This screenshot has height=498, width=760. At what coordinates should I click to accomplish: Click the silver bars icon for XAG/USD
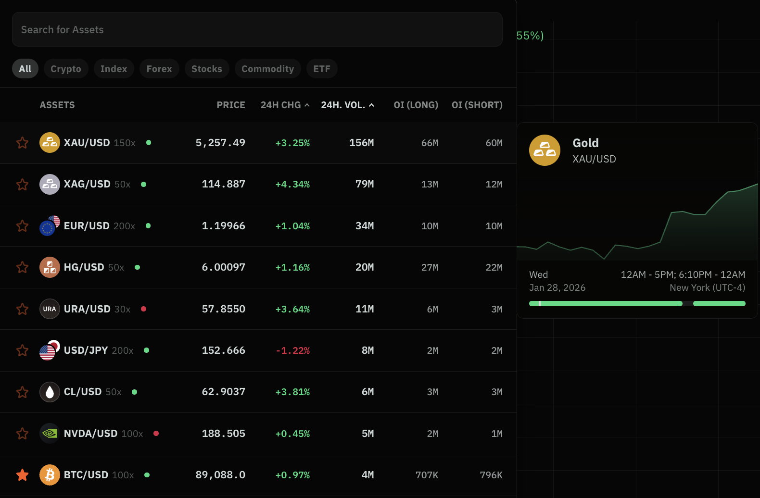pos(50,185)
